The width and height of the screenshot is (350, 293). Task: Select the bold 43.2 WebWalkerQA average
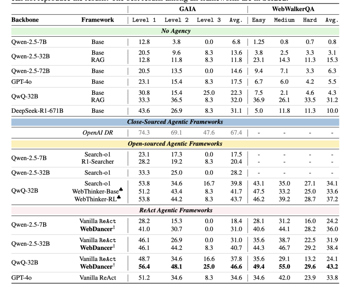point(332,267)
